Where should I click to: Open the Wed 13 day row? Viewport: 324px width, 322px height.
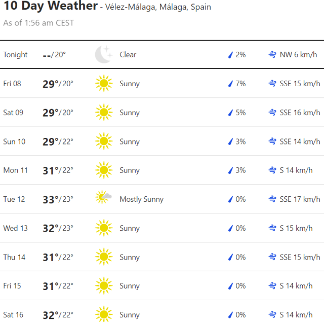162,228
